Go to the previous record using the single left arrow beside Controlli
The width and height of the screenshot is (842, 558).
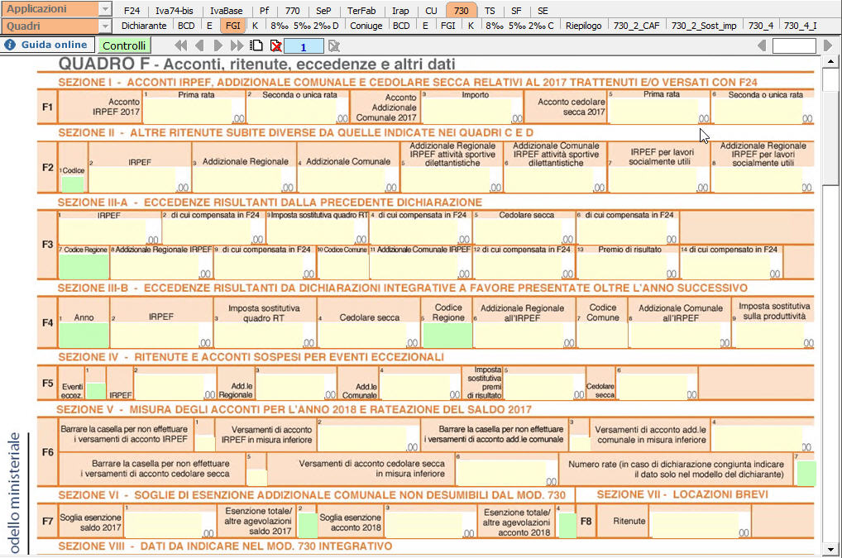[x=200, y=45]
